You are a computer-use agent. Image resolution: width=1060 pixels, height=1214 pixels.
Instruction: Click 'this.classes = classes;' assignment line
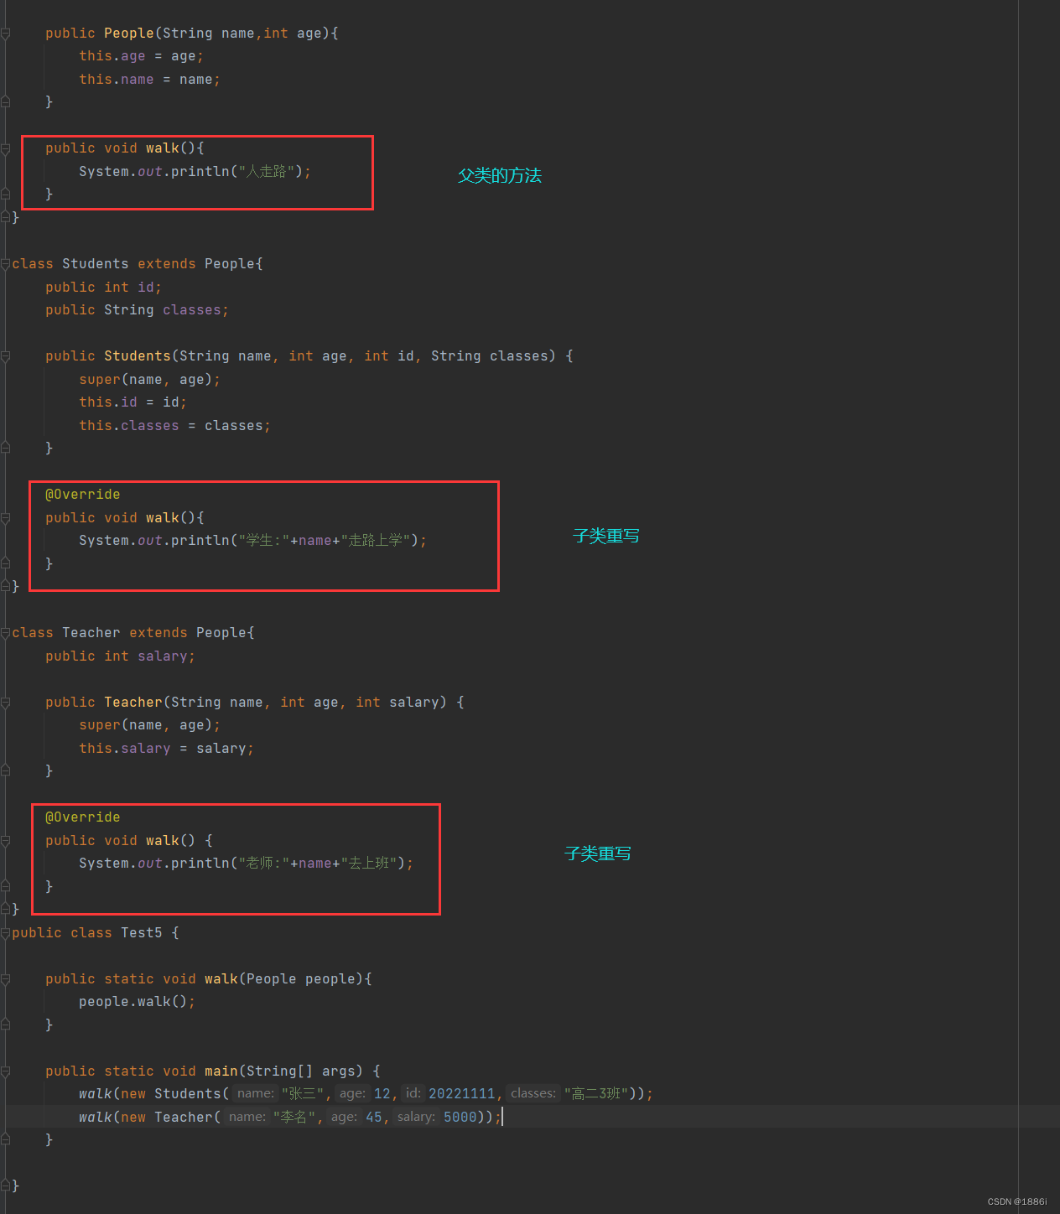point(174,426)
